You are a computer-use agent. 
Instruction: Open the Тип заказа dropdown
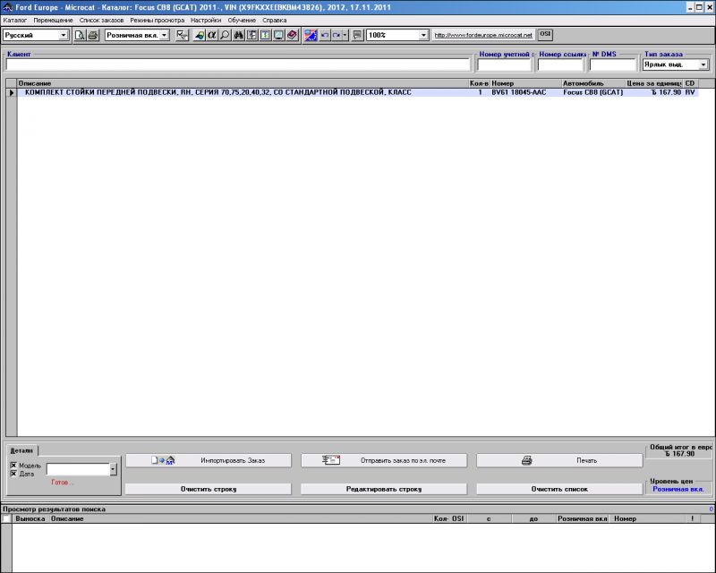703,64
